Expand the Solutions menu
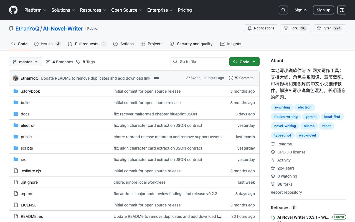Screen dimensions: 355x222 63,10
